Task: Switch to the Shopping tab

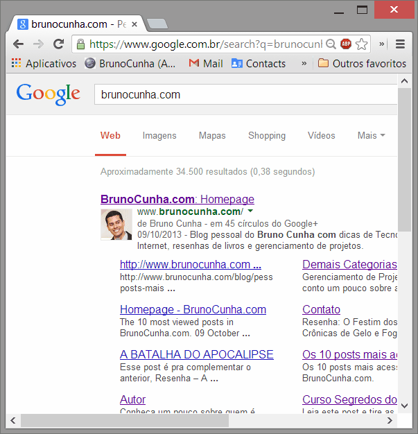Action: [x=267, y=136]
